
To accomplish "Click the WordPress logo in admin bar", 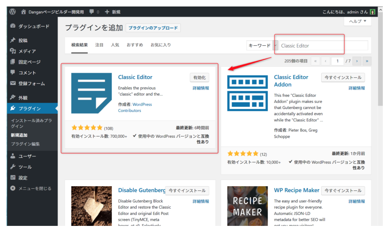I will pos(13,12).
